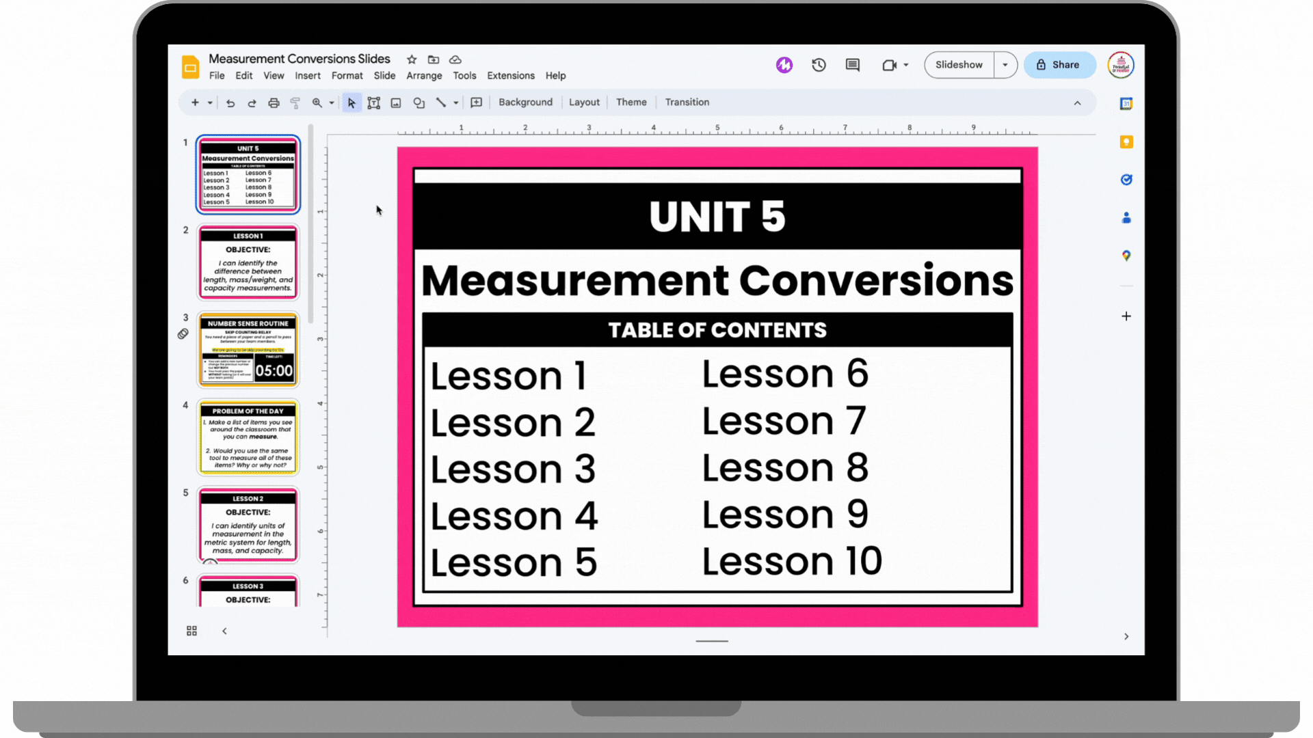This screenshot has width=1313, height=738.
Task: Click the video call camera icon
Action: click(x=889, y=65)
